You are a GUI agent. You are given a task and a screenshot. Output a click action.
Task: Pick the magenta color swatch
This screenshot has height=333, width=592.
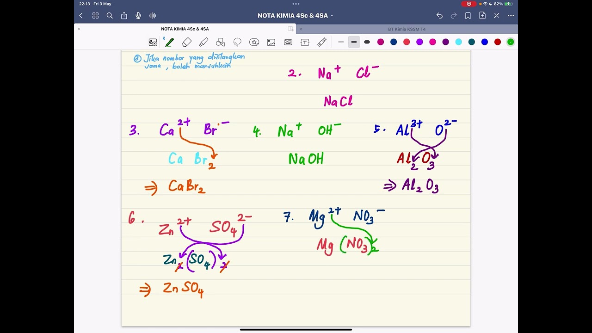point(381,42)
